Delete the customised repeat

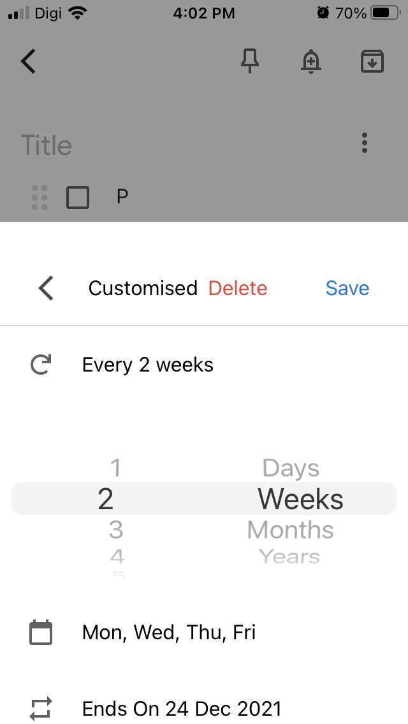tap(238, 288)
